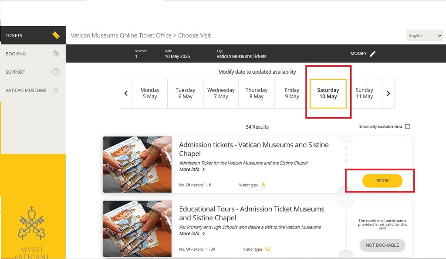Click the Admission Ticket italic description
Screen dimensions: 446x259
pos(243,163)
